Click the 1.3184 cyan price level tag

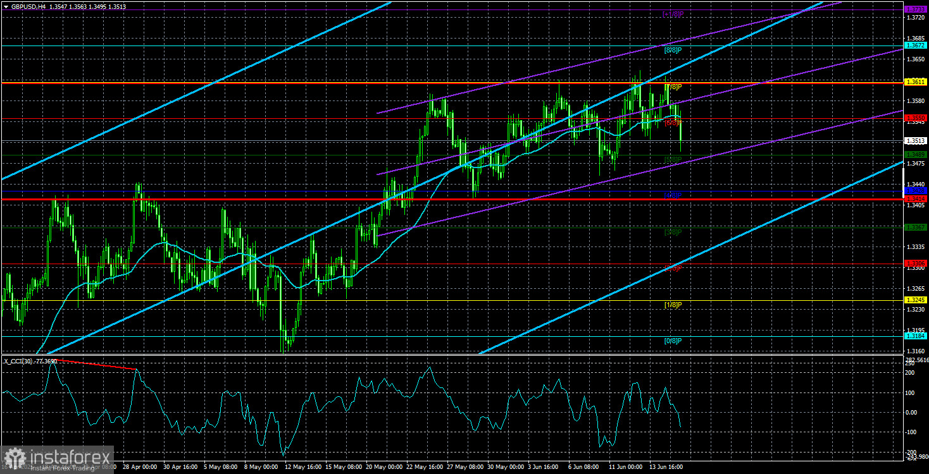(x=916, y=336)
